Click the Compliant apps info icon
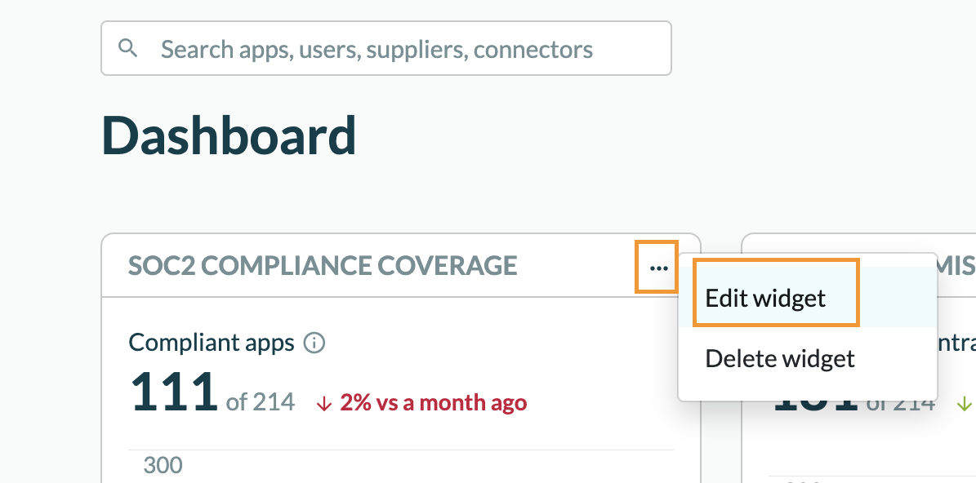 point(314,343)
